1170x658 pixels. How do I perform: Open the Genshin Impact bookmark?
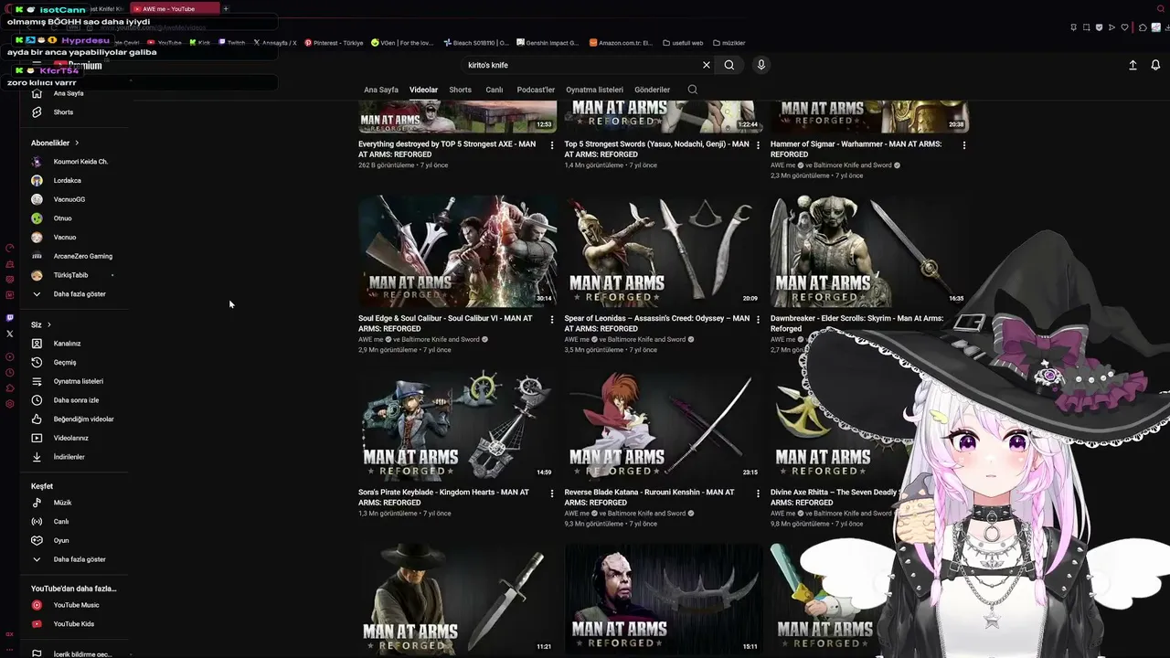click(548, 43)
